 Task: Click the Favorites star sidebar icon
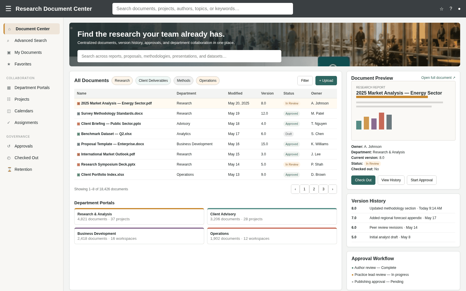pos(9,64)
